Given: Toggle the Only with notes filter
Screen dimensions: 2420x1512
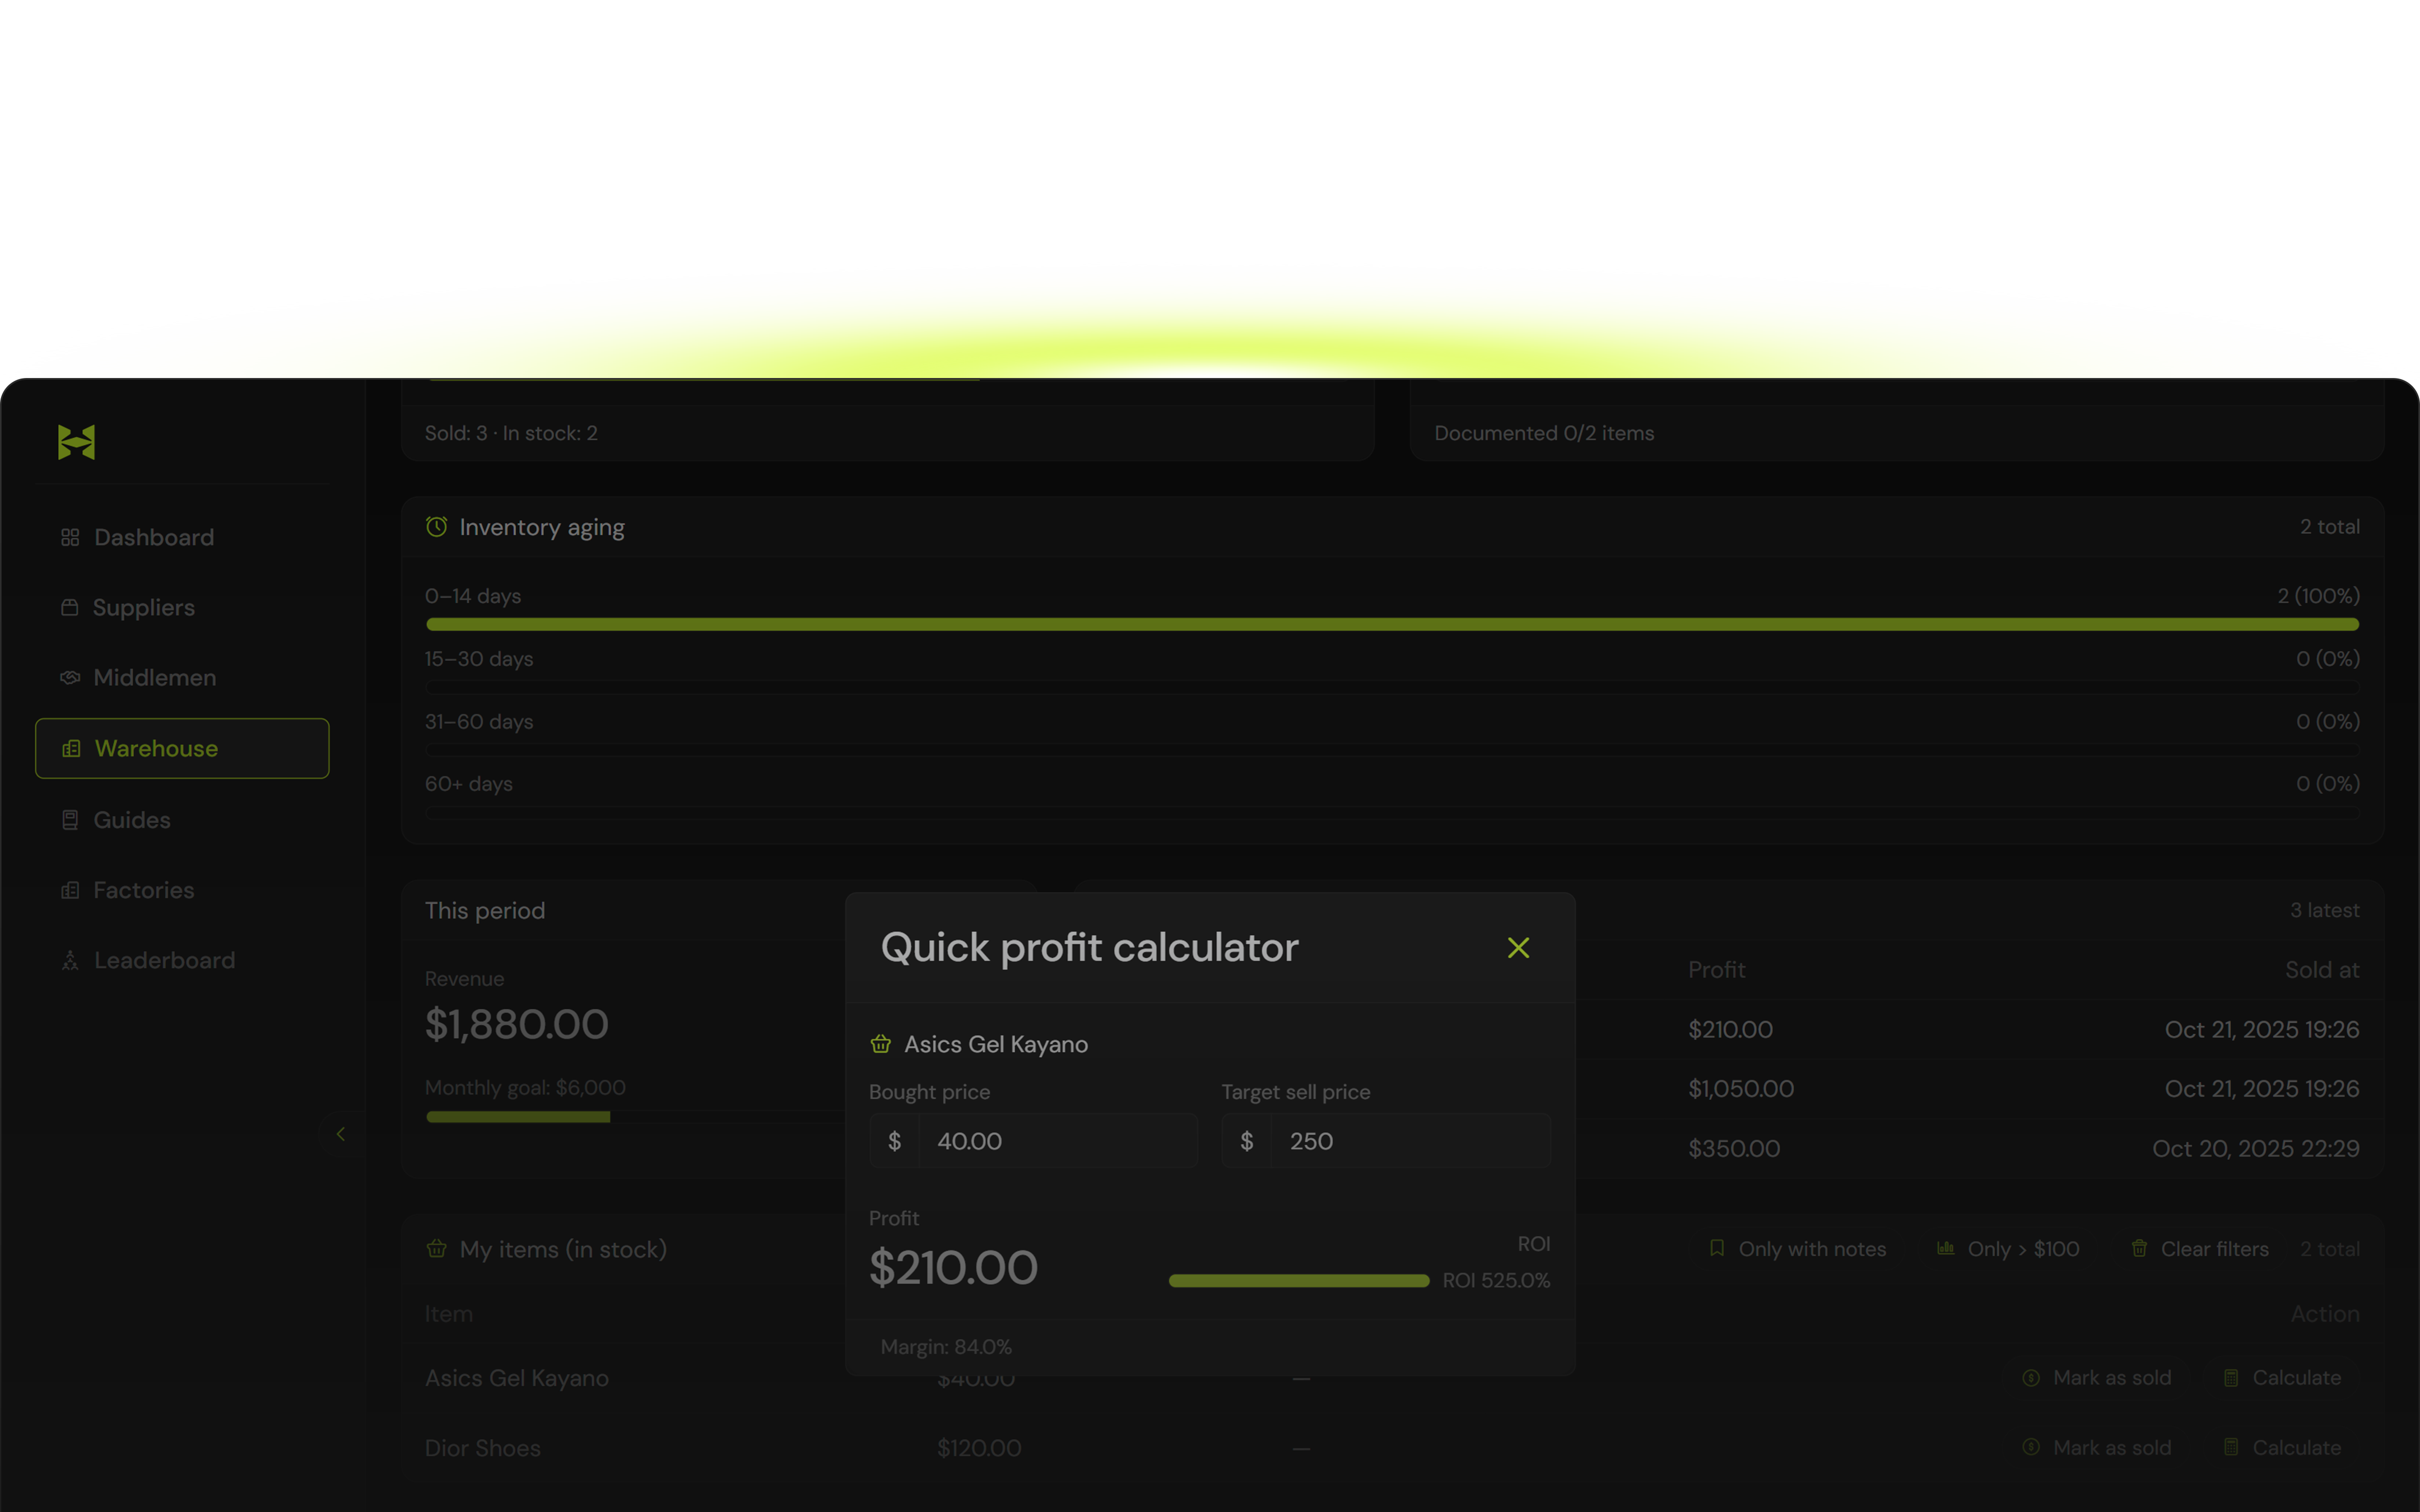Looking at the screenshot, I should (1797, 1249).
